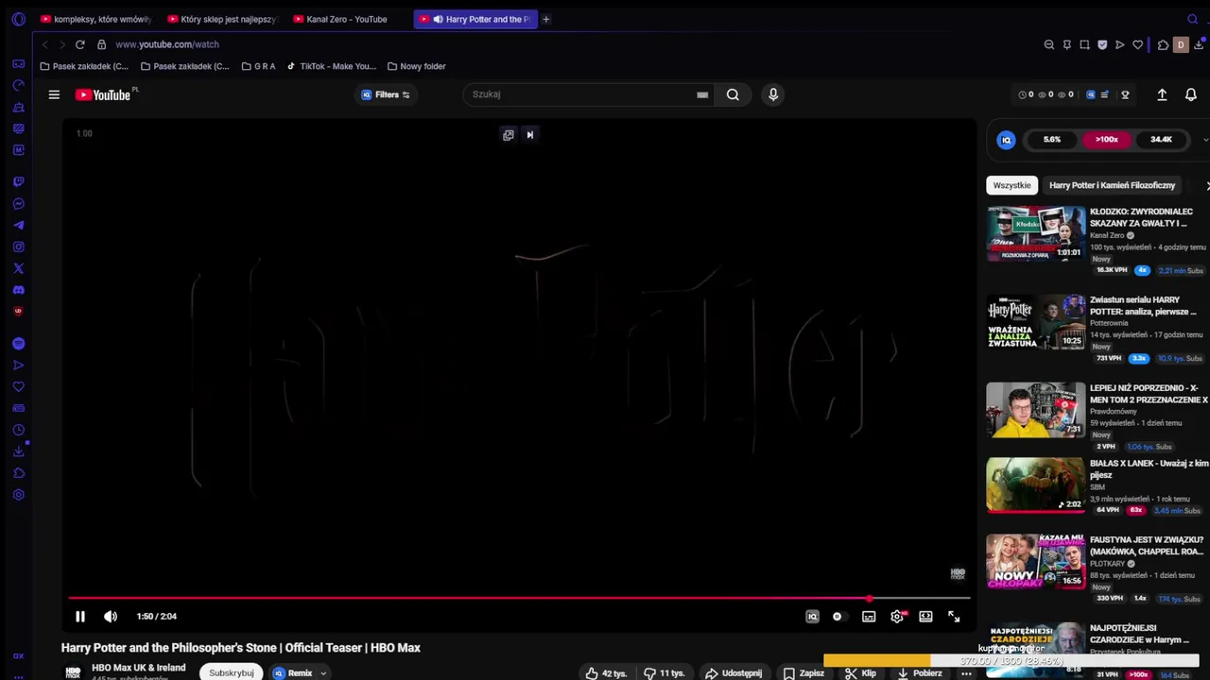Expand vidIQ stats panel chevron
The width and height of the screenshot is (1210, 680).
pyautogui.click(x=1205, y=140)
